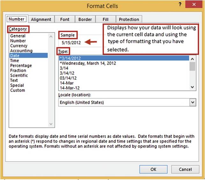Switch to the Alignment tab
Viewport: 205px width, 180px height.
pyautogui.click(x=41, y=20)
